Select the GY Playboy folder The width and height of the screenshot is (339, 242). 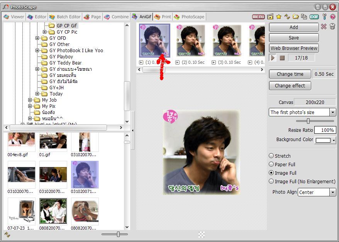61,57
